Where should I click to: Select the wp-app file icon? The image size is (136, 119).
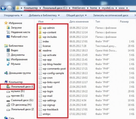(40, 60)
